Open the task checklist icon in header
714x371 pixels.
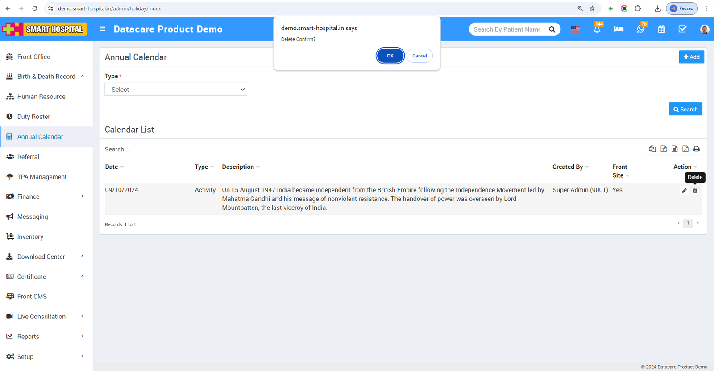coord(682,29)
